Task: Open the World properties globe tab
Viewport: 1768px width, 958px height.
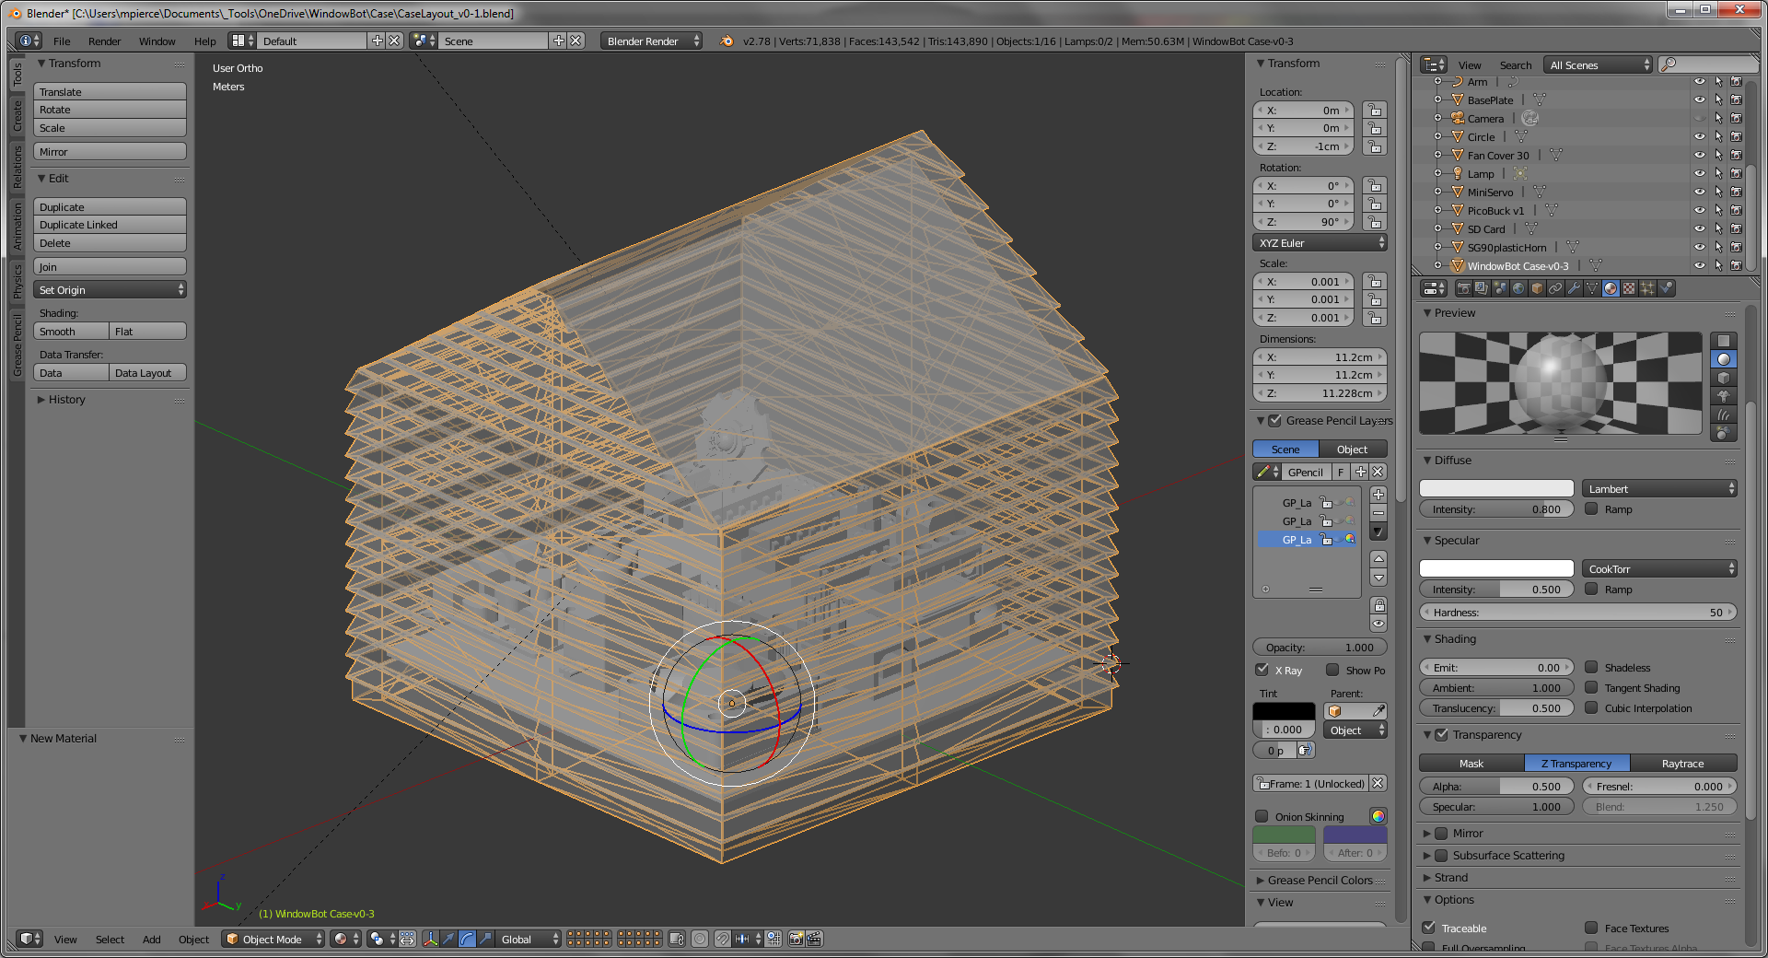Action: click(x=1518, y=288)
